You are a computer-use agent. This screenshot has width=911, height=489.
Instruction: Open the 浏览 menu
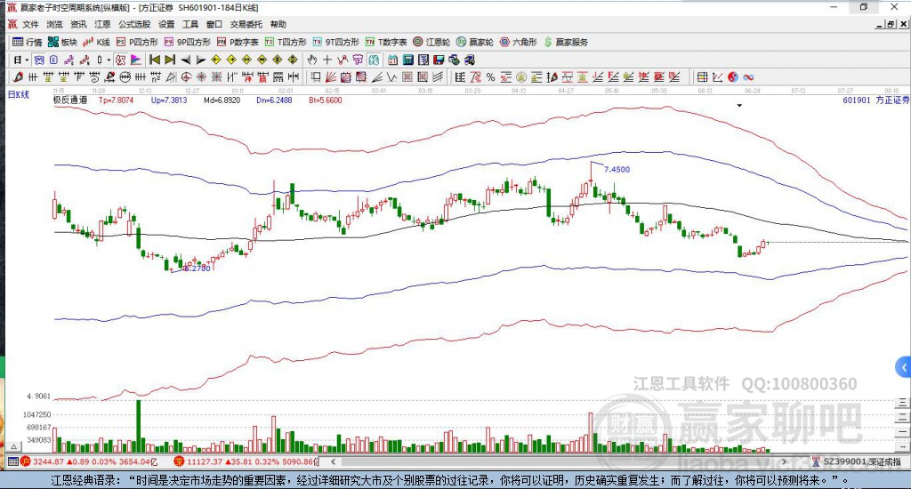(x=54, y=24)
